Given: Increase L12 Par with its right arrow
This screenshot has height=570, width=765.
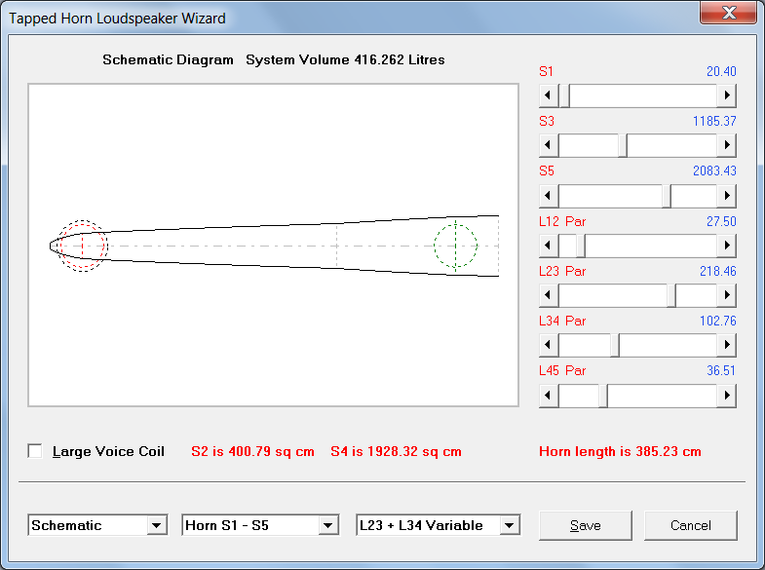Looking at the screenshot, I should [x=726, y=246].
